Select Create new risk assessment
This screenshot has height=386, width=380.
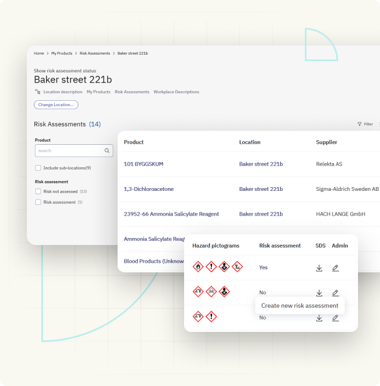point(299,306)
